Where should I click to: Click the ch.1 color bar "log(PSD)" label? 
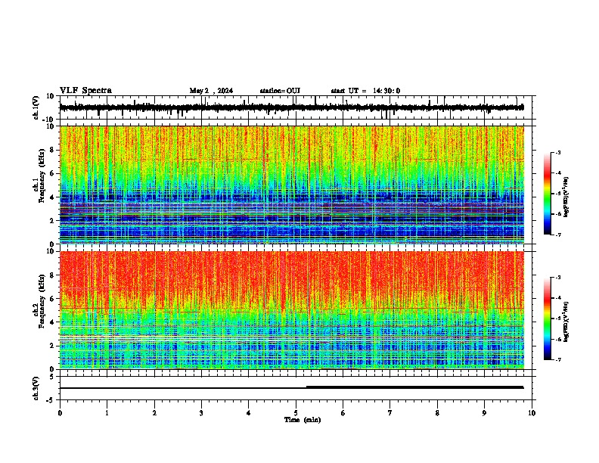566,197
